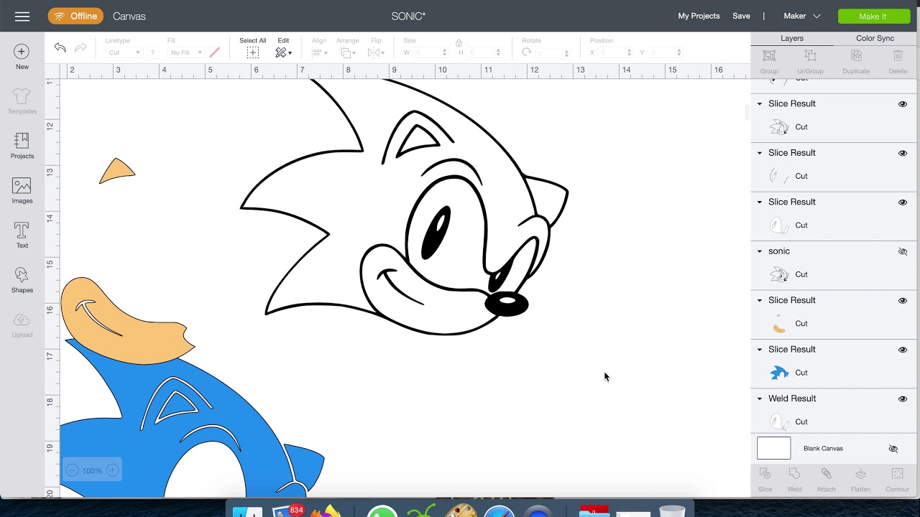The image size is (920, 517).
Task: Click the Undo arrow
Action: pyautogui.click(x=60, y=47)
